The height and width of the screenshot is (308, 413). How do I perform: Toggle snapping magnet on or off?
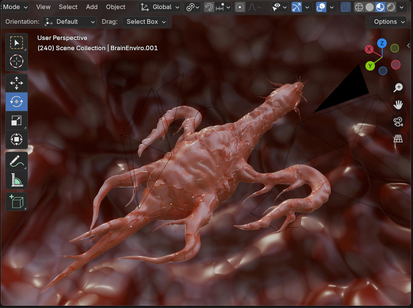(x=209, y=7)
